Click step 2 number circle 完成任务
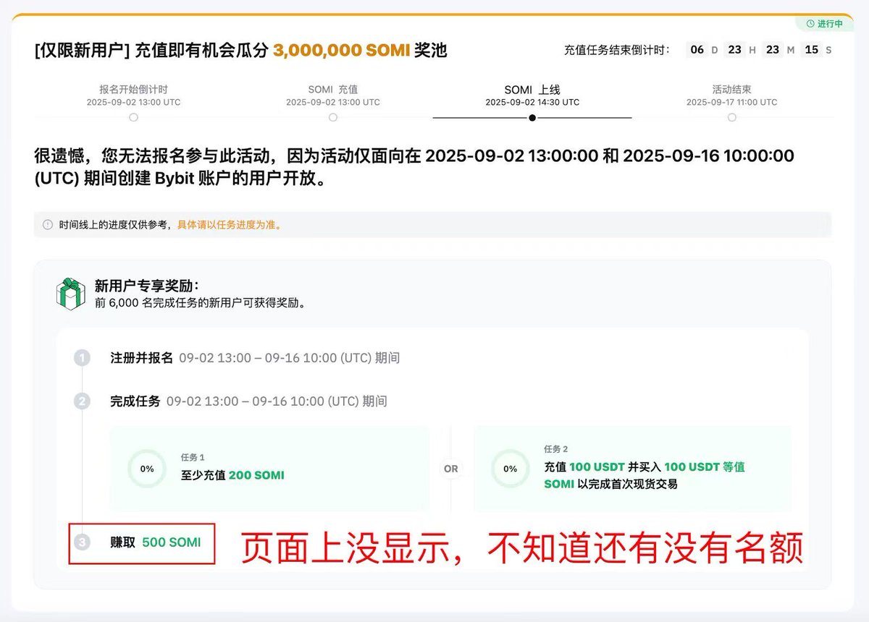The image size is (869, 622). pyautogui.click(x=82, y=401)
